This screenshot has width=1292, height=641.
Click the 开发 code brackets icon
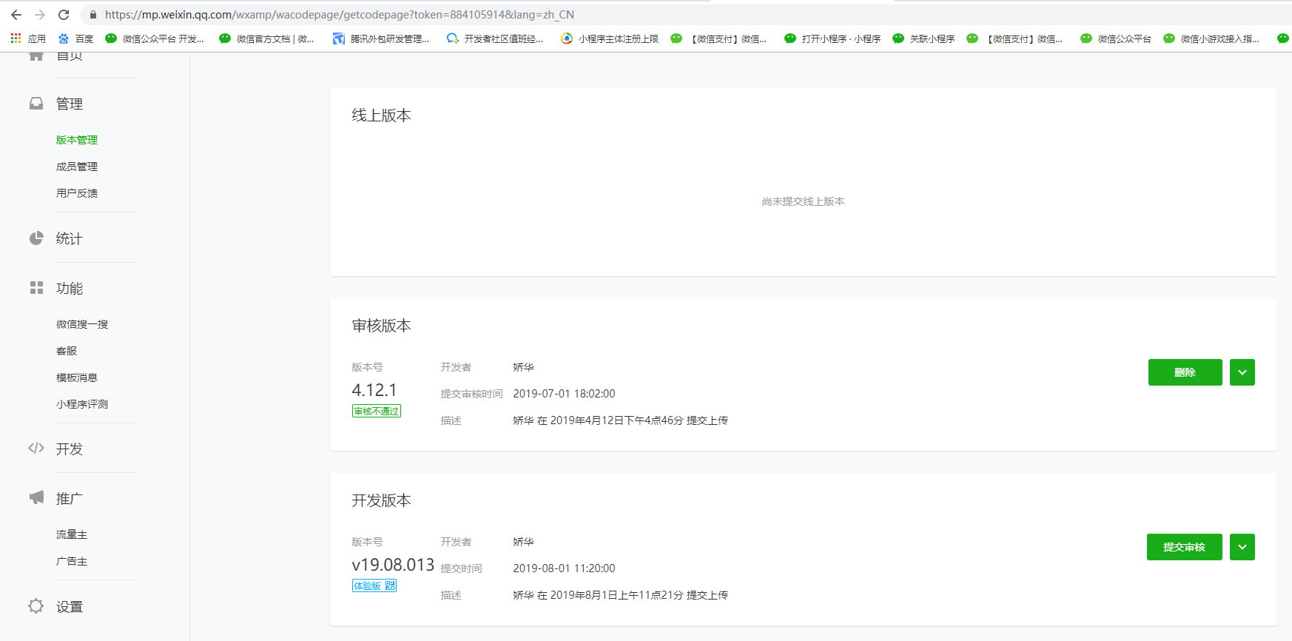click(36, 448)
